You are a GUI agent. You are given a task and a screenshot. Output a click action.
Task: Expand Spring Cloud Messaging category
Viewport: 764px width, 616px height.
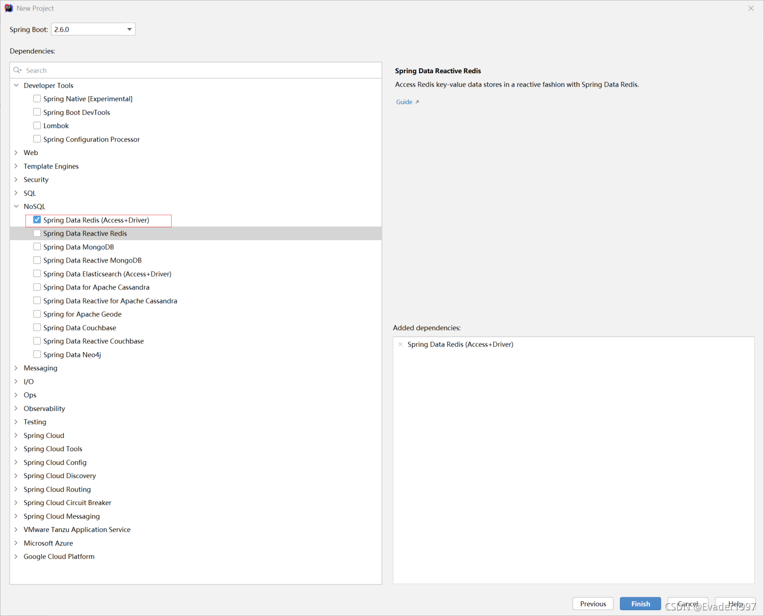click(x=16, y=516)
